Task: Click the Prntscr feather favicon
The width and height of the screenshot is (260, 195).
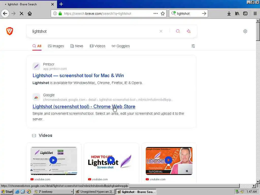Action: pyautogui.click(x=36, y=66)
